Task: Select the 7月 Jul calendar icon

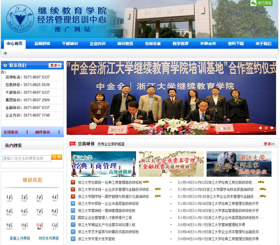Action: click(39, 212)
